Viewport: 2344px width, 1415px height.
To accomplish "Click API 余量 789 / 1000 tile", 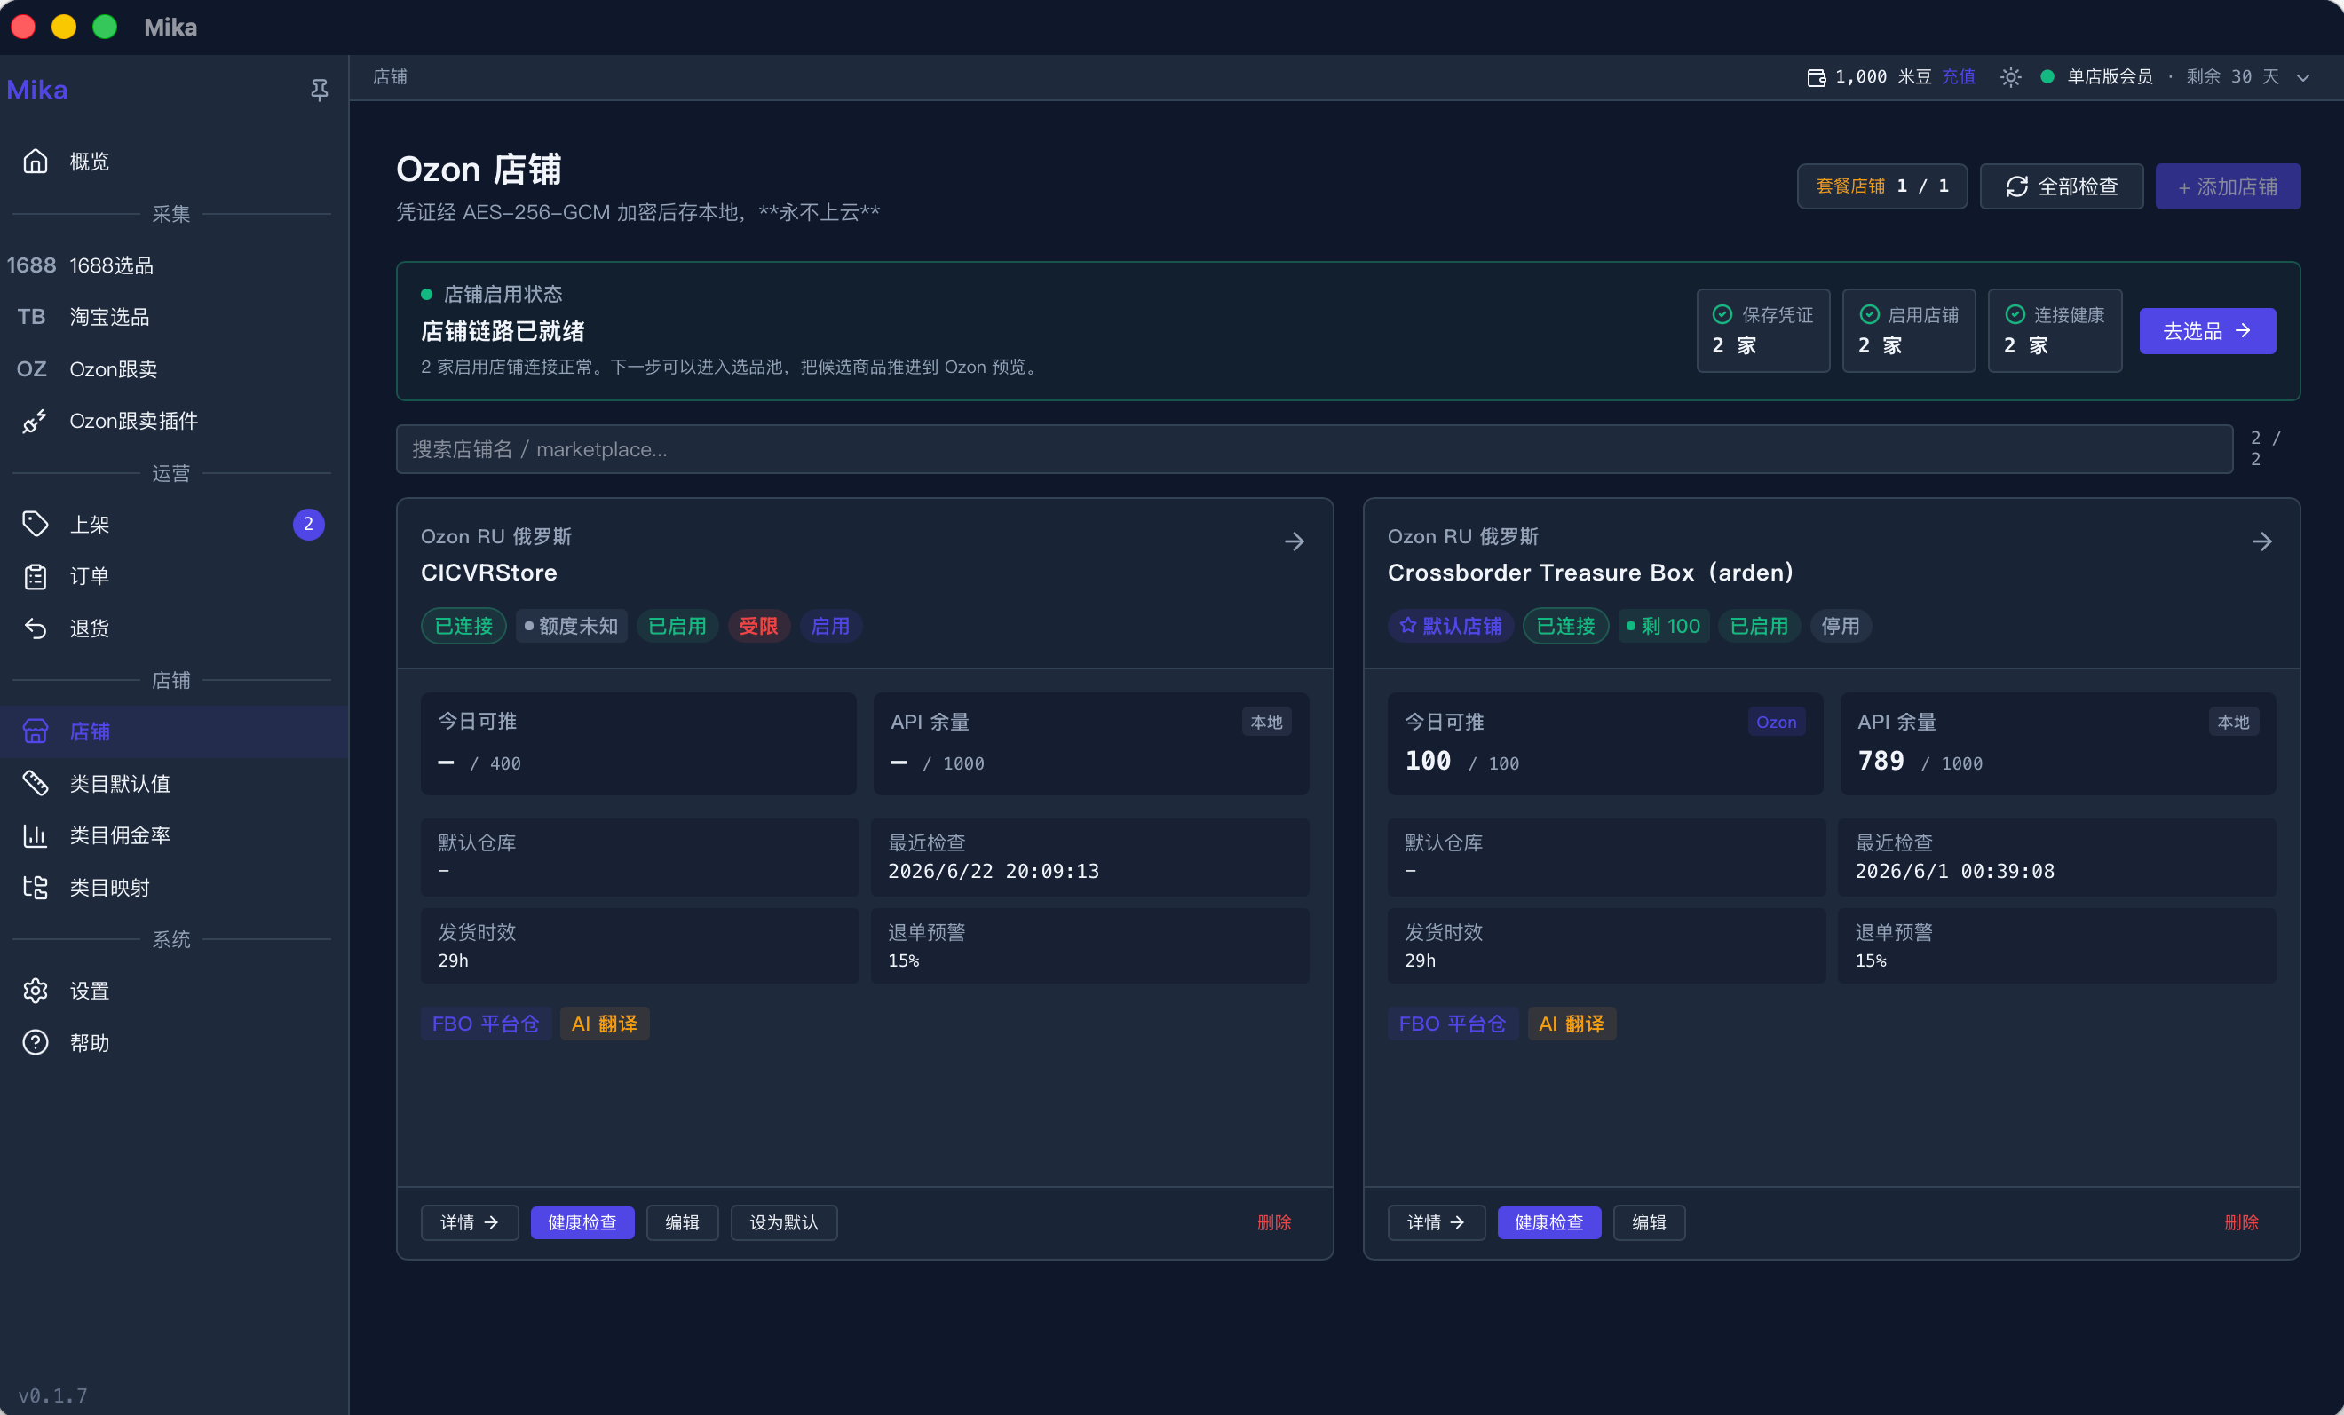I will coord(2058,744).
